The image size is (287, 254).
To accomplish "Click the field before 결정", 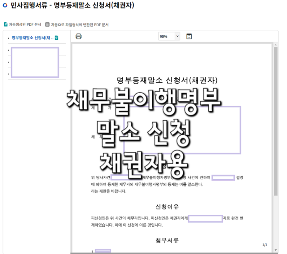I will click(x=223, y=178).
